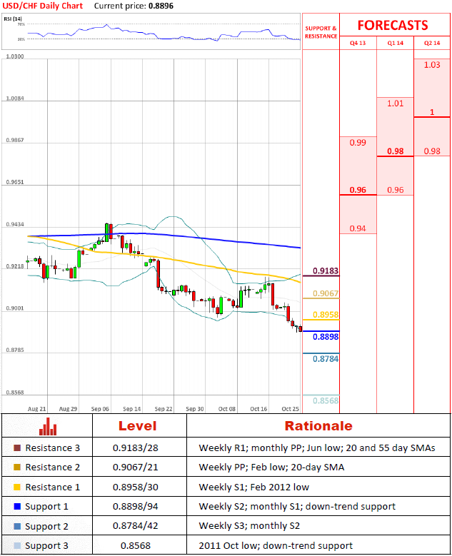The height and width of the screenshot is (556, 452).
Task: Click the 1.0084 price axis label
Action: pos(15,98)
